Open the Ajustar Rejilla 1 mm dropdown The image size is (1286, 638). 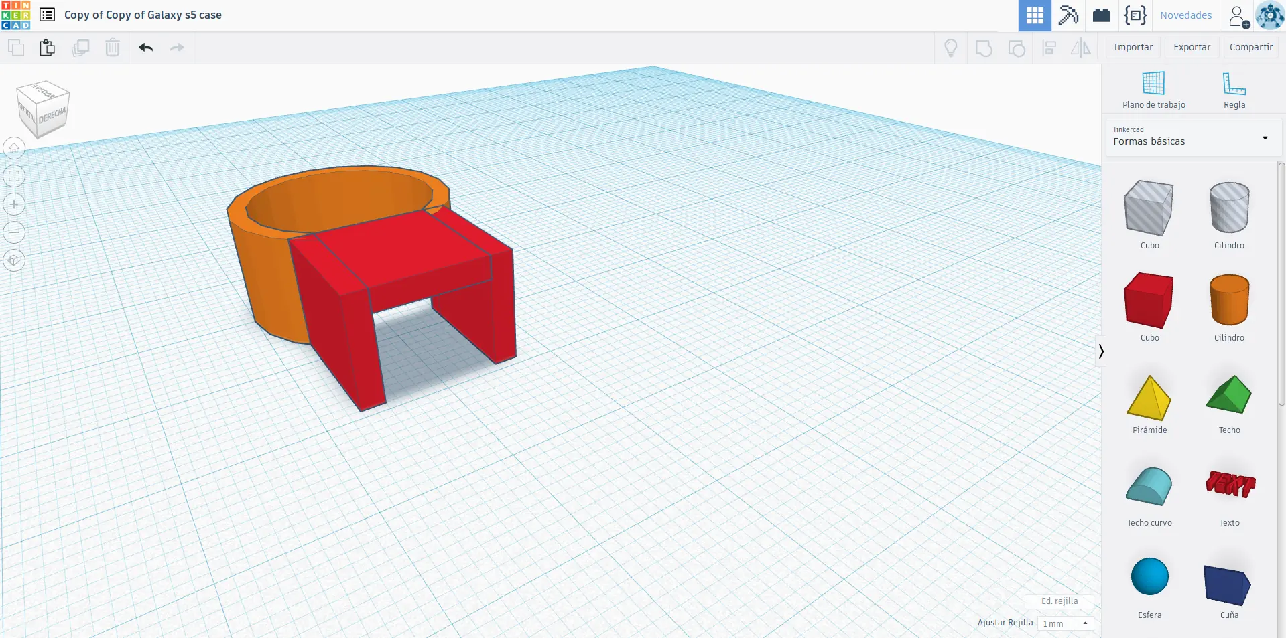tap(1066, 623)
